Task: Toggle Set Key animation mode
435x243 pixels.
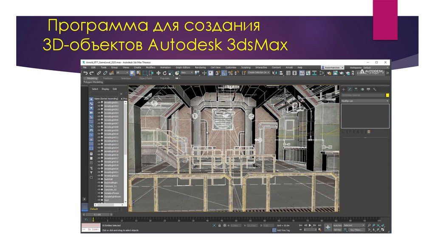Action: click(337, 230)
